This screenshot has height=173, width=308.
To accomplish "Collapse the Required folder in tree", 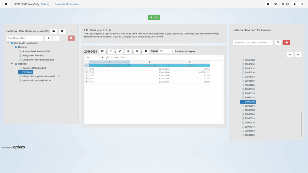I will click(12, 47).
